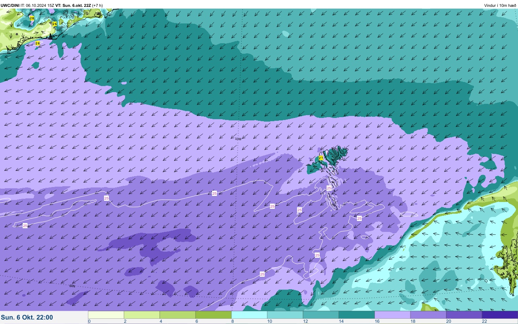Click the 'Vindur í 10m hæð' title
The height and width of the screenshot is (324, 518).
500,5
